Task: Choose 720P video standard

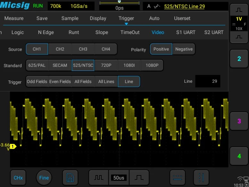Action: [106, 65]
